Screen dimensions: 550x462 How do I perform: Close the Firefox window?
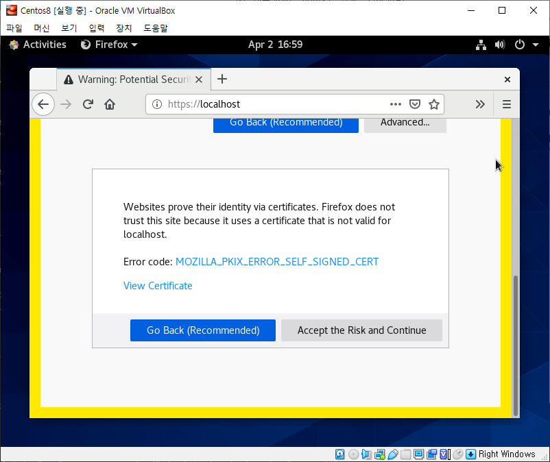point(507,80)
